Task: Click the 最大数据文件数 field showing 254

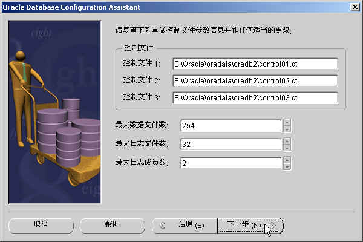Action: (x=231, y=125)
